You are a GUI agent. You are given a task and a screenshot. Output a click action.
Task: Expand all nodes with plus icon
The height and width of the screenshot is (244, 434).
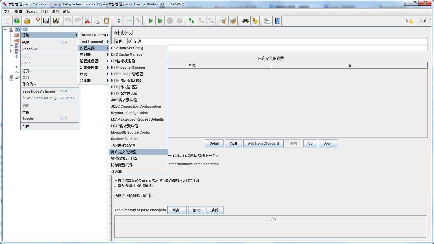119,21
